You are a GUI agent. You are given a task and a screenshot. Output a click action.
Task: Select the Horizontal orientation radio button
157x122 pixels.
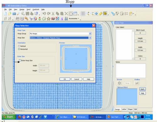click(19, 49)
